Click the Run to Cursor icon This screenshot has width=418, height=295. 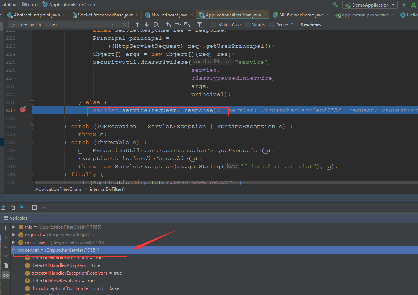22,207
